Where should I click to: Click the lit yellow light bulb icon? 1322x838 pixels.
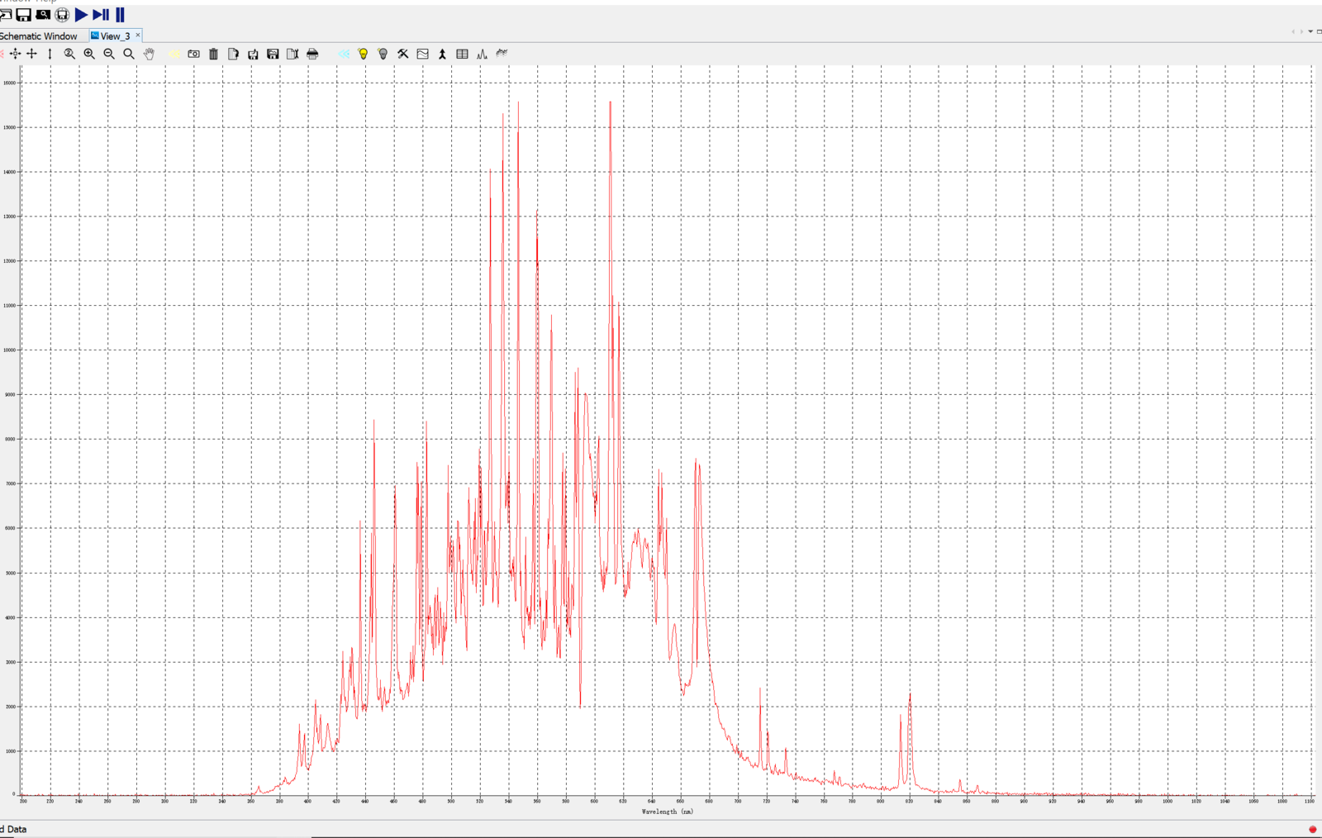363,54
